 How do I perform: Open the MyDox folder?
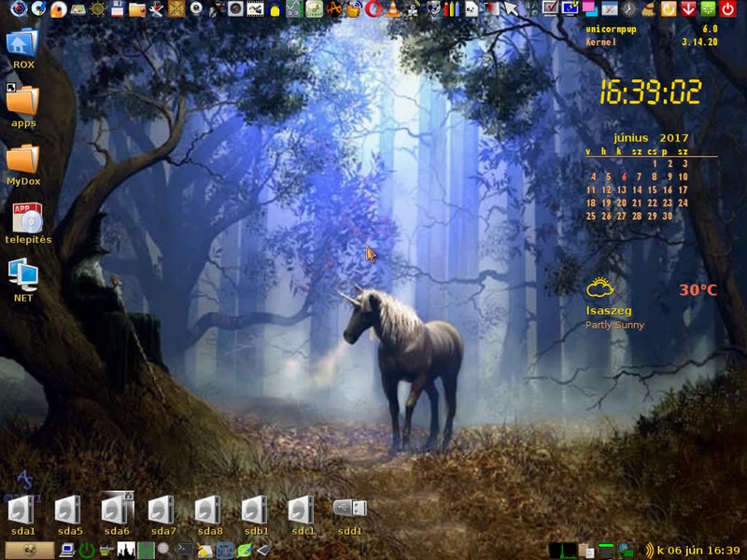tap(22, 160)
